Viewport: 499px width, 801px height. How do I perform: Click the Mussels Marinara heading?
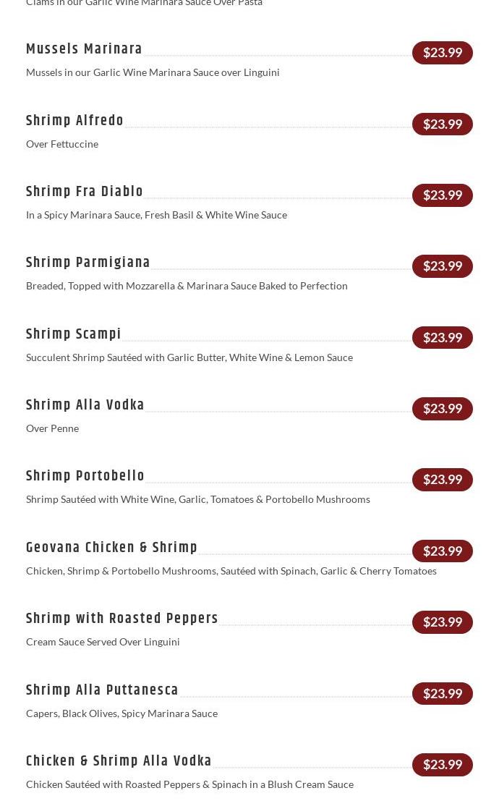click(x=84, y=49)
